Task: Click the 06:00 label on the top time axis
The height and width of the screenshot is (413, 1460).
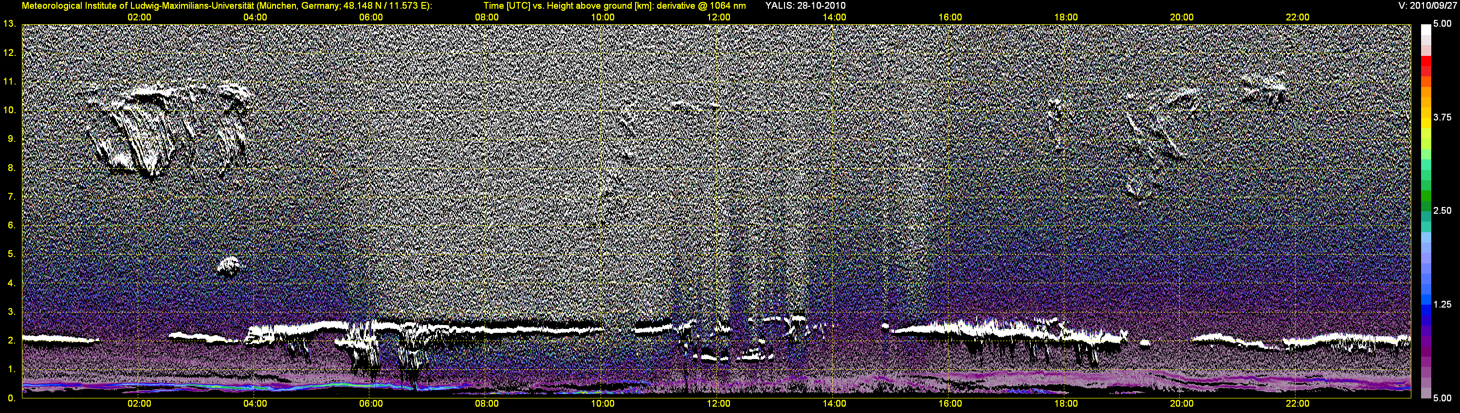Action: [371, 17]
